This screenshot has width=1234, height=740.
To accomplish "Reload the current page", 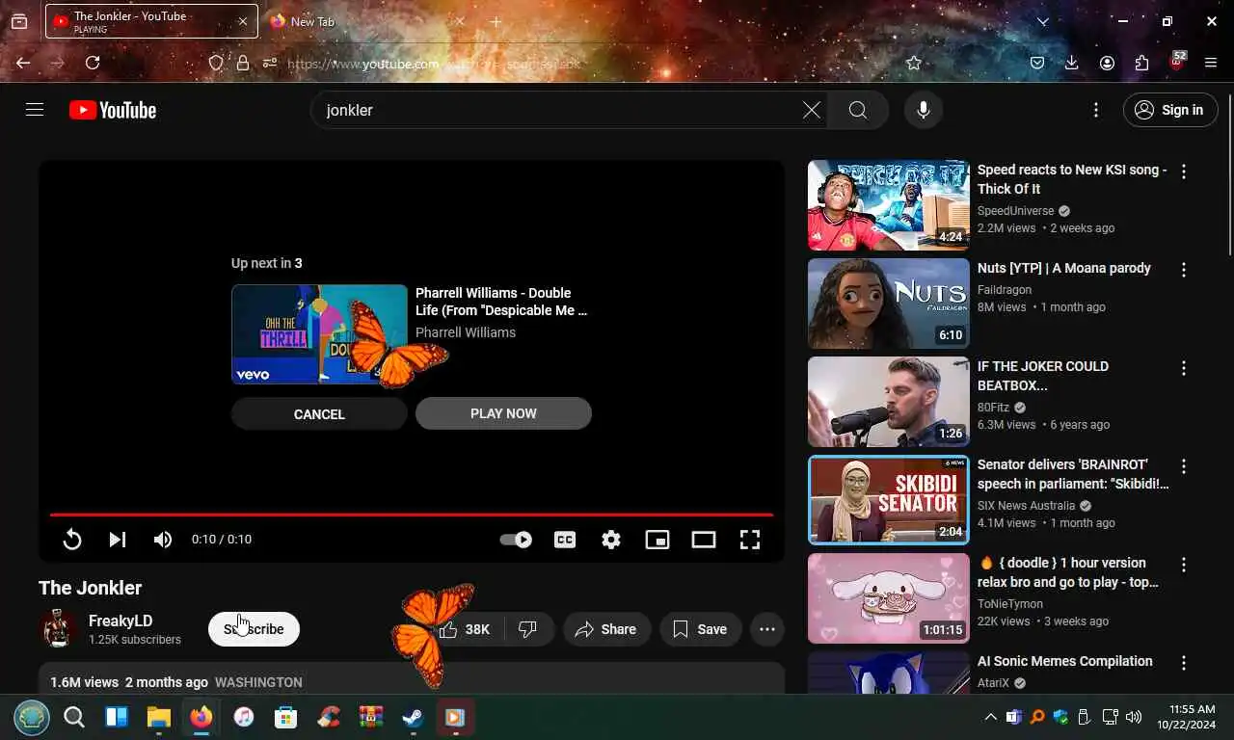I will tap(93, 63).
